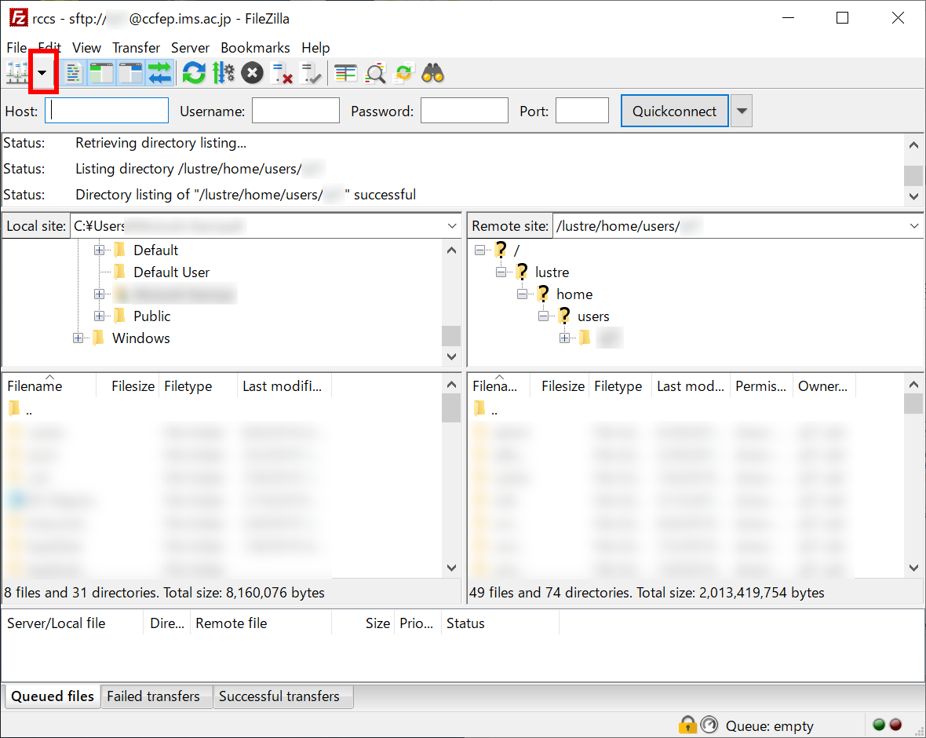Click the Status column header in queue
This screenshot has height=738, width=926.
click(500, 623)
